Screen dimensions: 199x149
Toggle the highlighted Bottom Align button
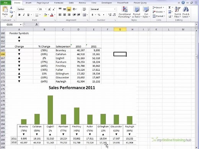pos(69,9)
